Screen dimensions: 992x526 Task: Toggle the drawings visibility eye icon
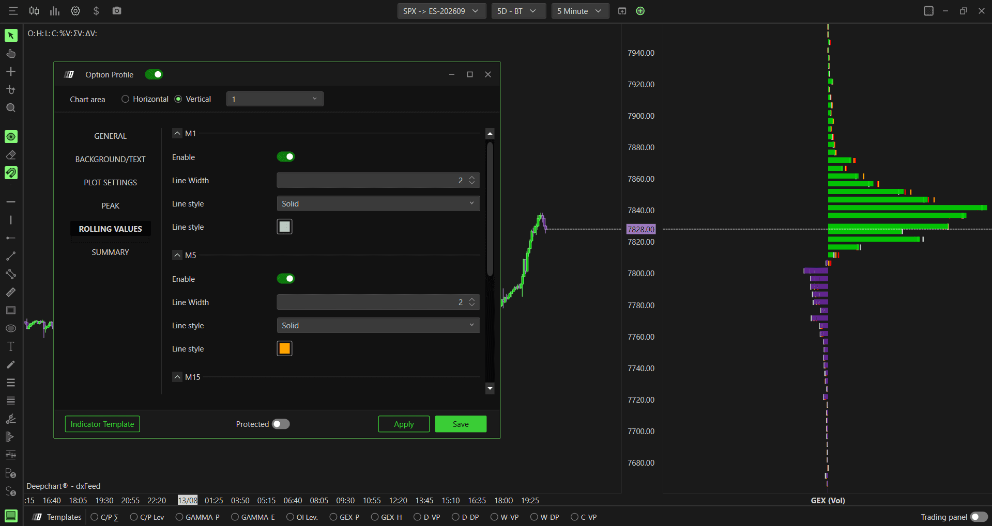(x=11, y=136)
